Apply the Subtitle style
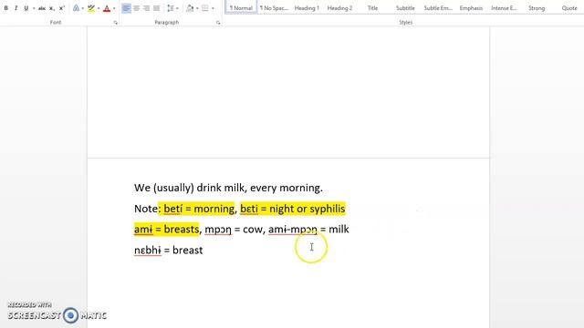Screen dimensions: 584x328 [405, 8]
